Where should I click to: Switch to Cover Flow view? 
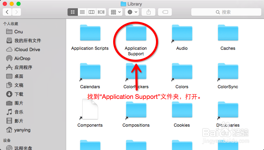[101, 12]
